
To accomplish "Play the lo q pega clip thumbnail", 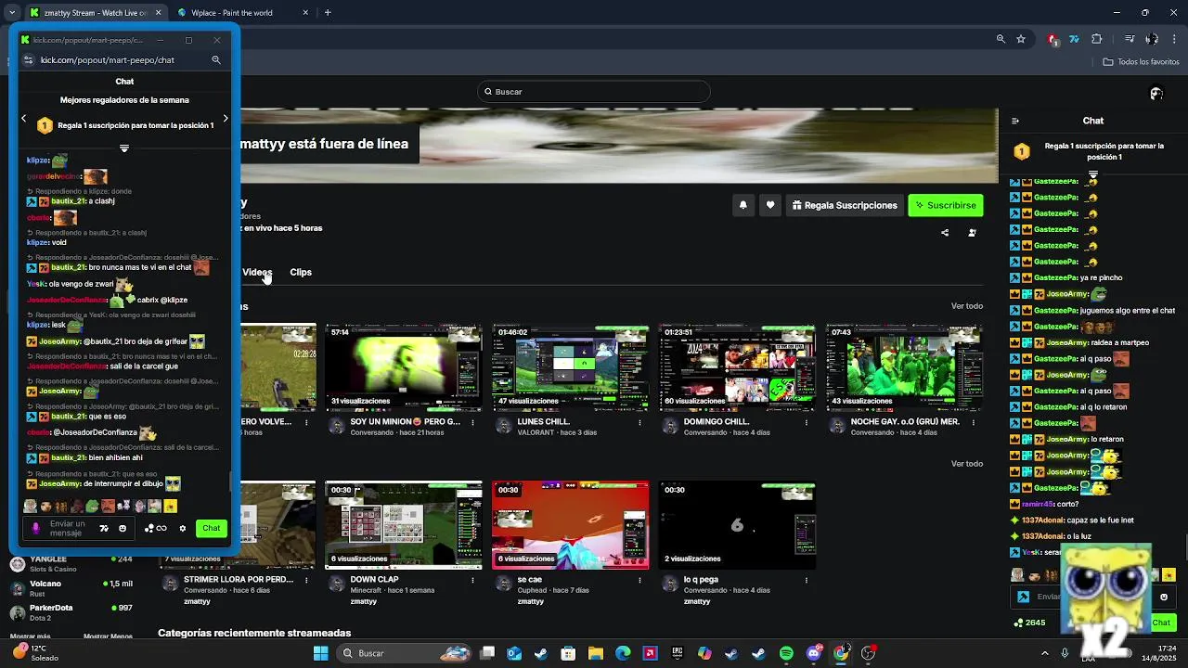I will [x=738, y=525].
